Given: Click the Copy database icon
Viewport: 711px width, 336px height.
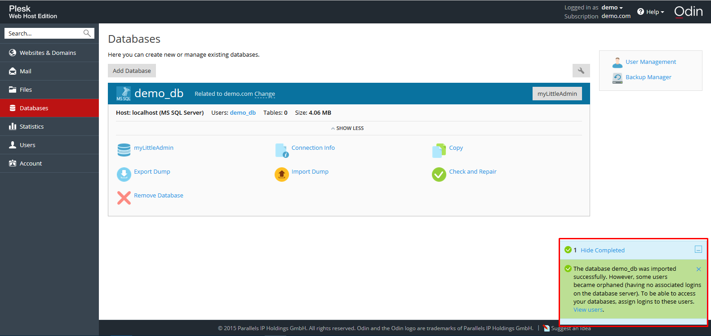Looking at the screenshot, I should [x=439, y=150].
